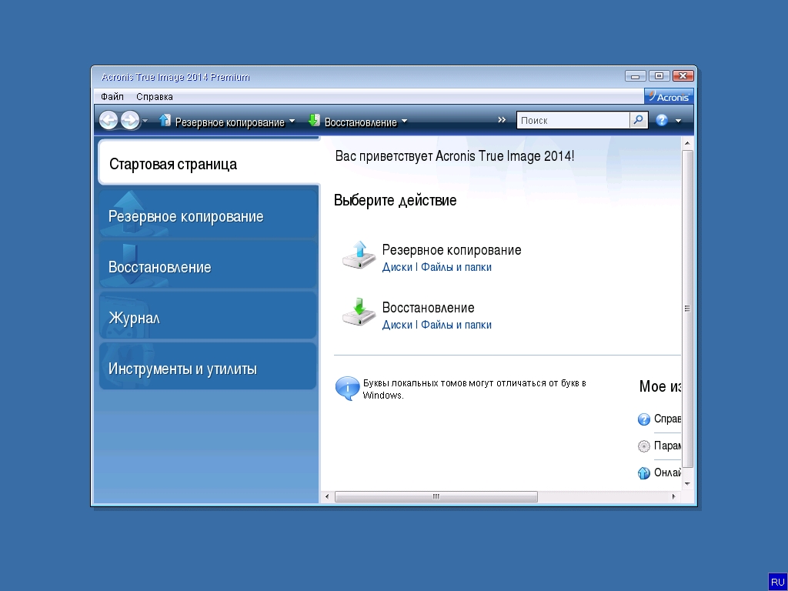The height and width of the screenshot is (591, 788).
Task: Click the Параметры gear icon in right panel
Action: coord(644,446)
